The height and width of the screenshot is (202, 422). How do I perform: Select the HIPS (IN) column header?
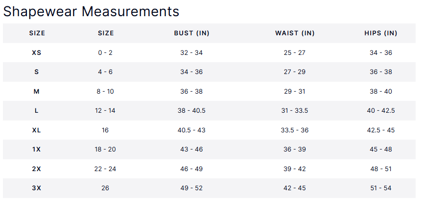click(x=380, y=33)
